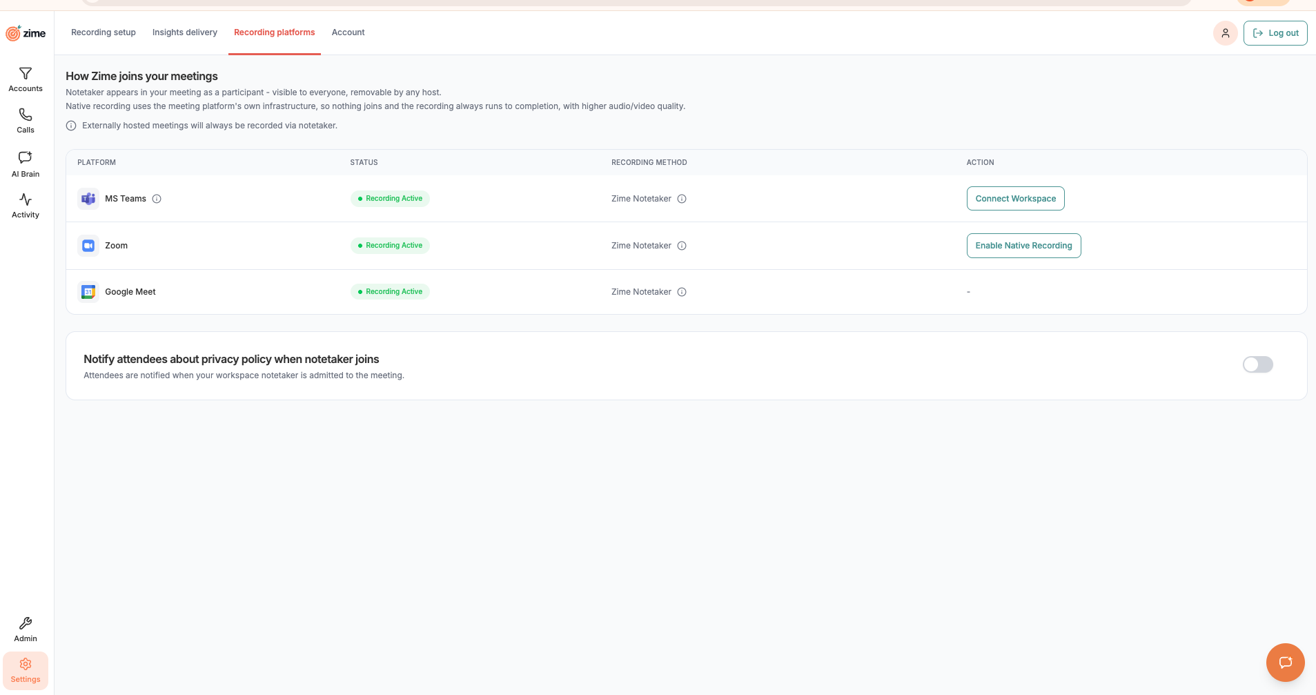Open the Settings gear icon

(26, 664)
